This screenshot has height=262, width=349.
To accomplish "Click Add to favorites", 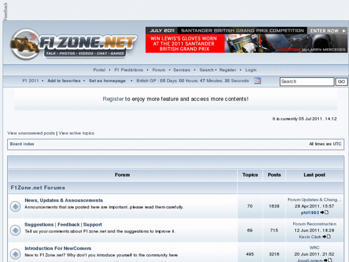I will tap(64, 81).
